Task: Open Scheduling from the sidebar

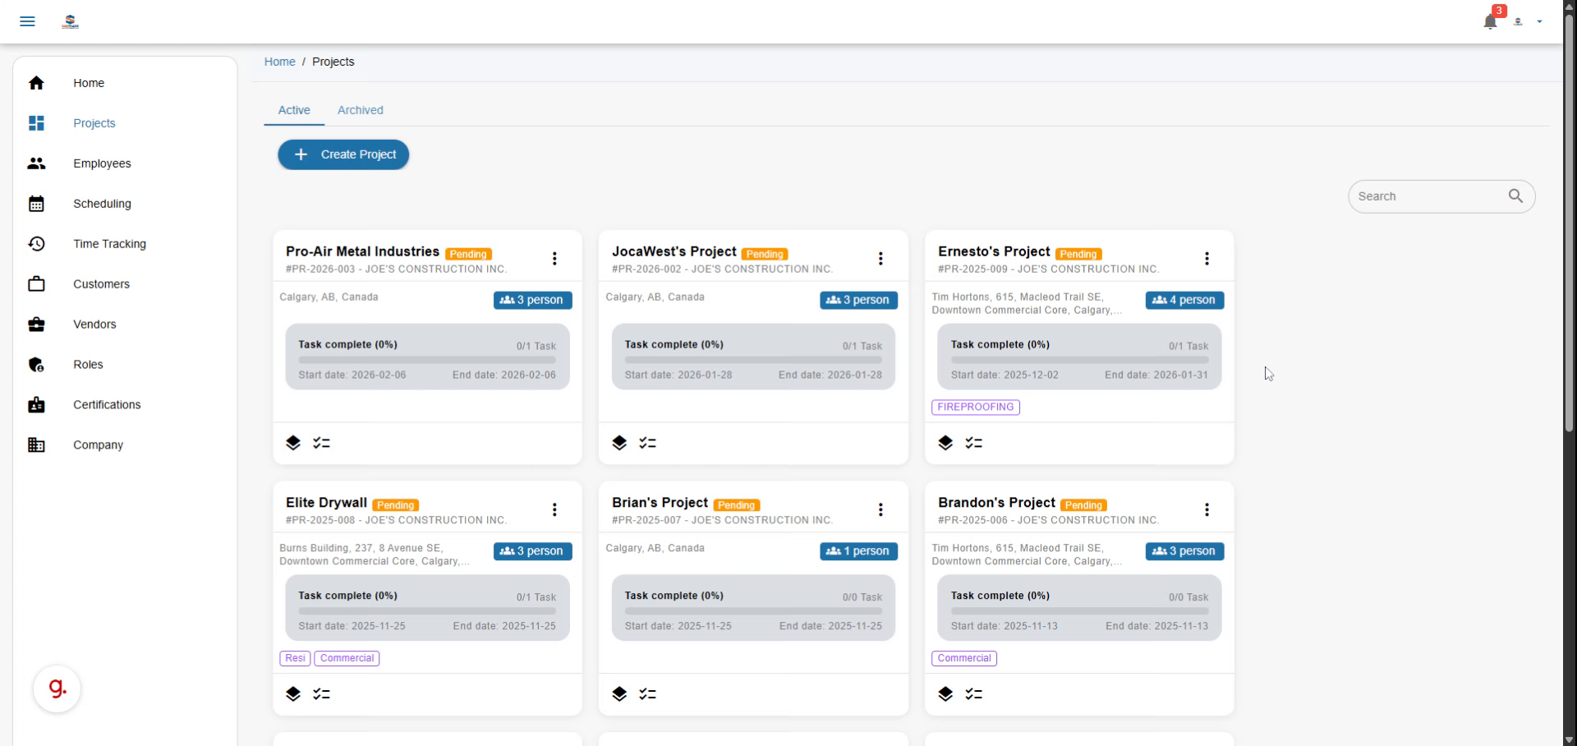Action: [102, 204]
